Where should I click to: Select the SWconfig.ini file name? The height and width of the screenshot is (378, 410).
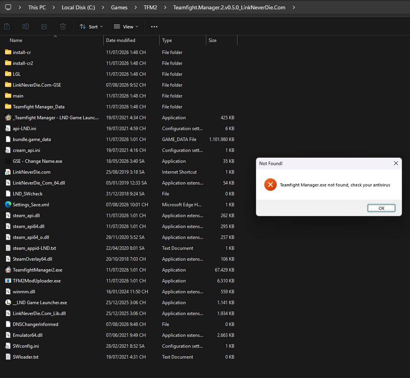[26, 346]
